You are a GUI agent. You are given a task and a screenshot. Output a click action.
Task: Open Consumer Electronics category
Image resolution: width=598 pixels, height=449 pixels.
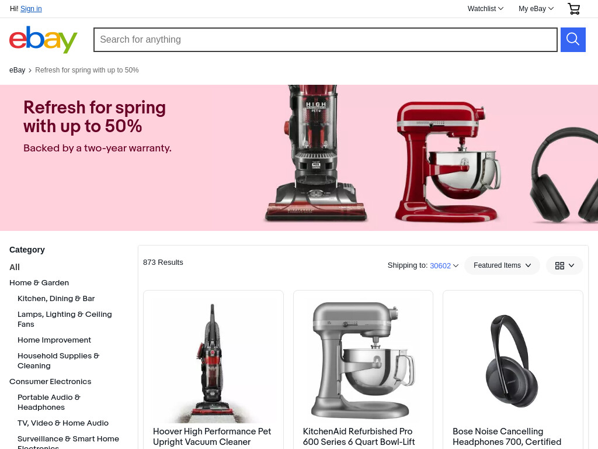coord(50,382)
